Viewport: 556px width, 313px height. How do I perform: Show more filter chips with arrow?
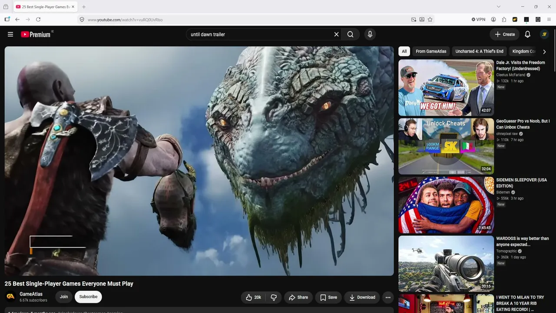tap(544, 52)
